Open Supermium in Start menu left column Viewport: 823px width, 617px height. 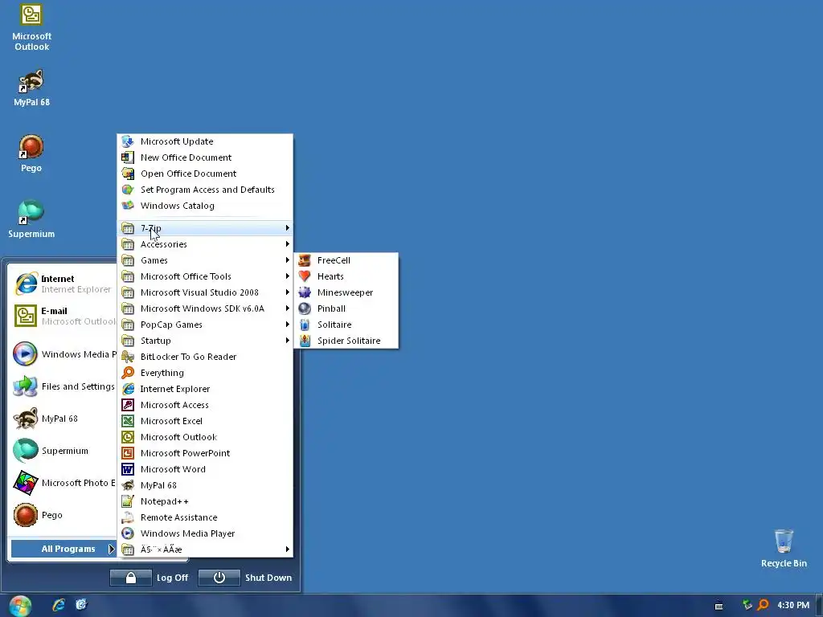coord(63,451)
